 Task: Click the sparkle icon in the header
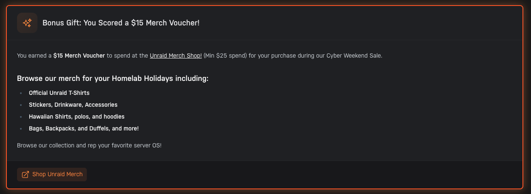[x=27, y=23]
